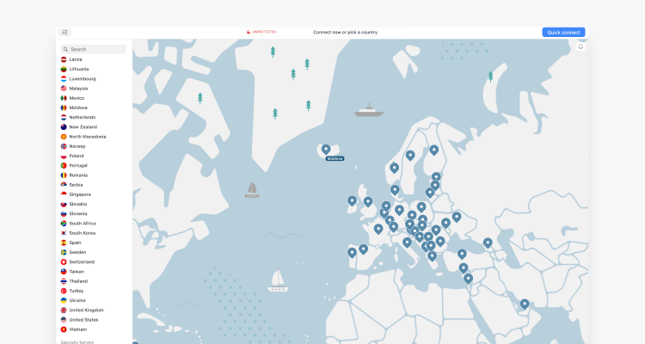Click the Slovakia flag icon
The image size is (645, 344).
64,204
